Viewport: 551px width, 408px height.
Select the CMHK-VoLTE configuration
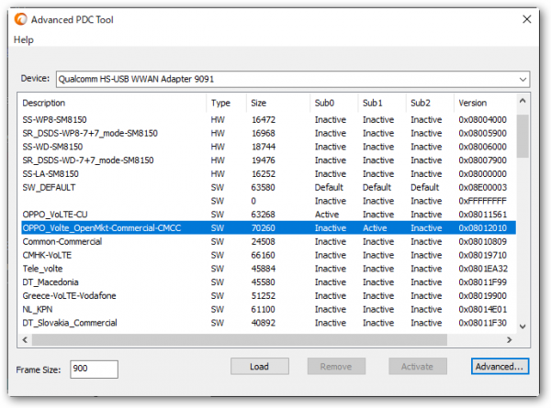(268, 256)
